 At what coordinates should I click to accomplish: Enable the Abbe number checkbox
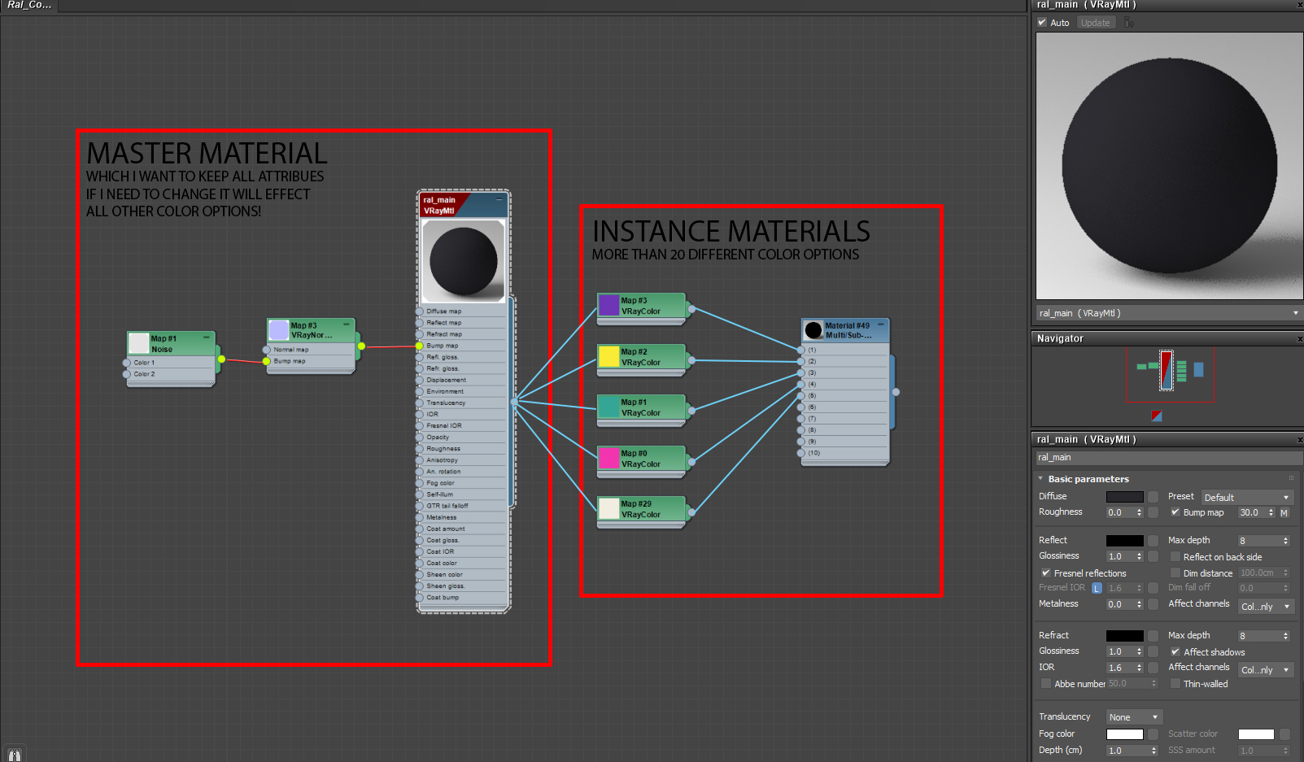(x=1046, y=684)
